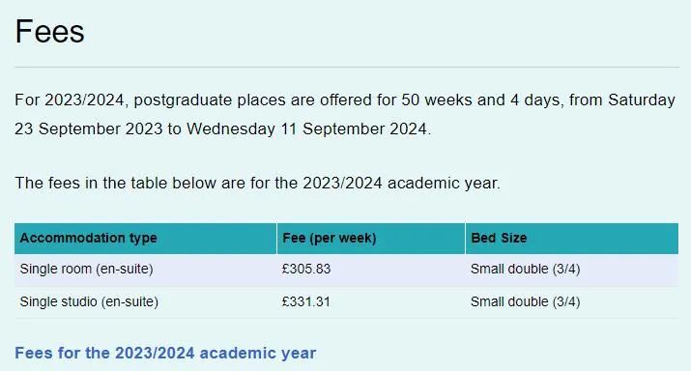Click the 'Fees' page heading
Image resolution: width=691 pixels, height=371 pixels.
pos(50,32)
